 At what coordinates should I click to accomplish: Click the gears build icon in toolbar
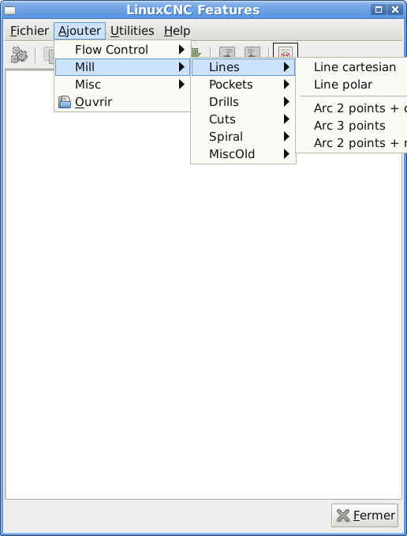[x=19, y=55]
